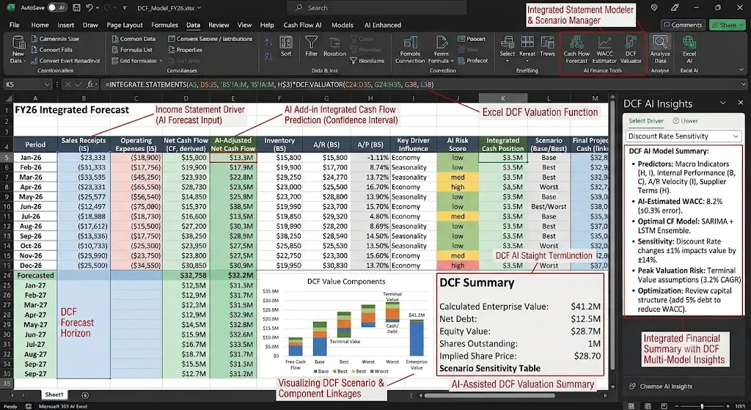Image resolution: width=751 pixels, height=410 pixels.
Task: Open the Models ribbon tab
Action: click(x=342, y=25)
